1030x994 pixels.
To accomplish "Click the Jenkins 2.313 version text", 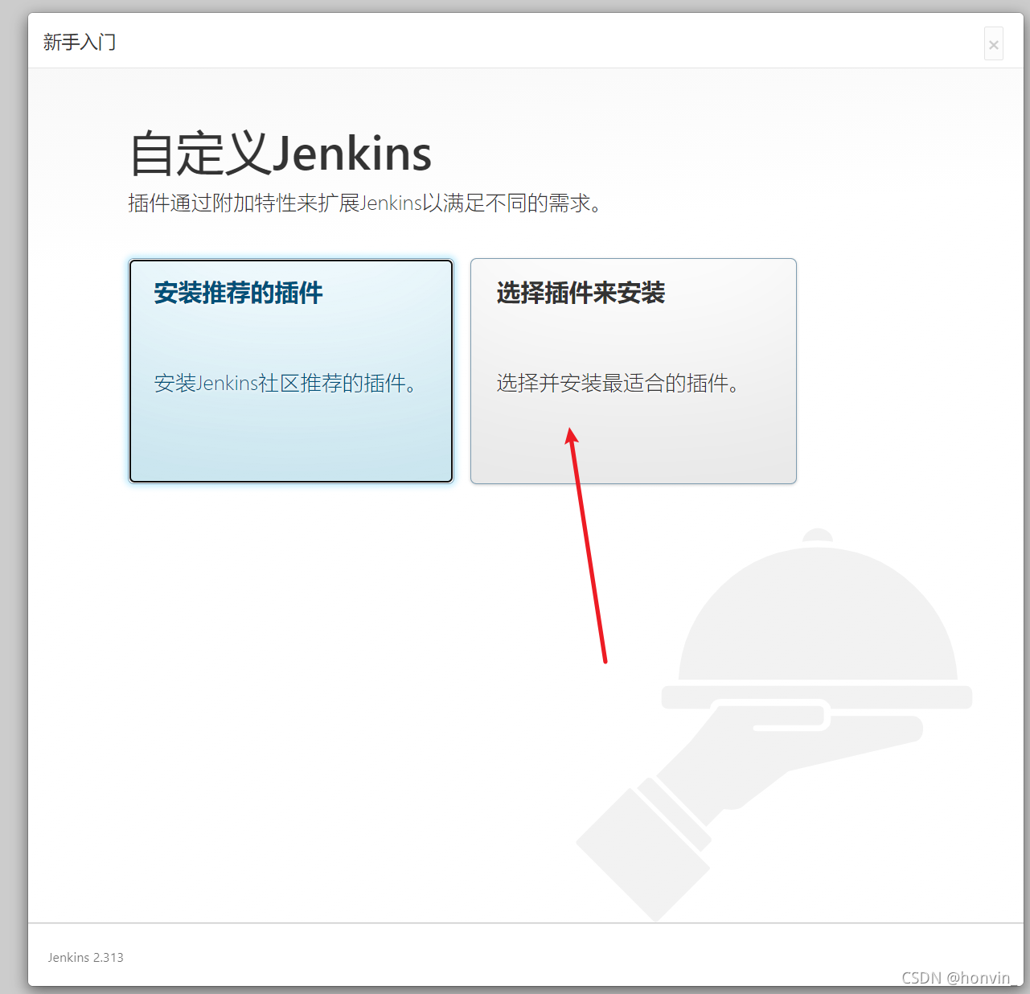I will click(85, 957).
